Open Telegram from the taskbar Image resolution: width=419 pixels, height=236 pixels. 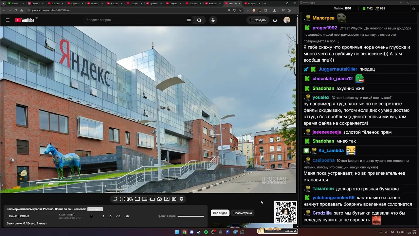[235, 232]
